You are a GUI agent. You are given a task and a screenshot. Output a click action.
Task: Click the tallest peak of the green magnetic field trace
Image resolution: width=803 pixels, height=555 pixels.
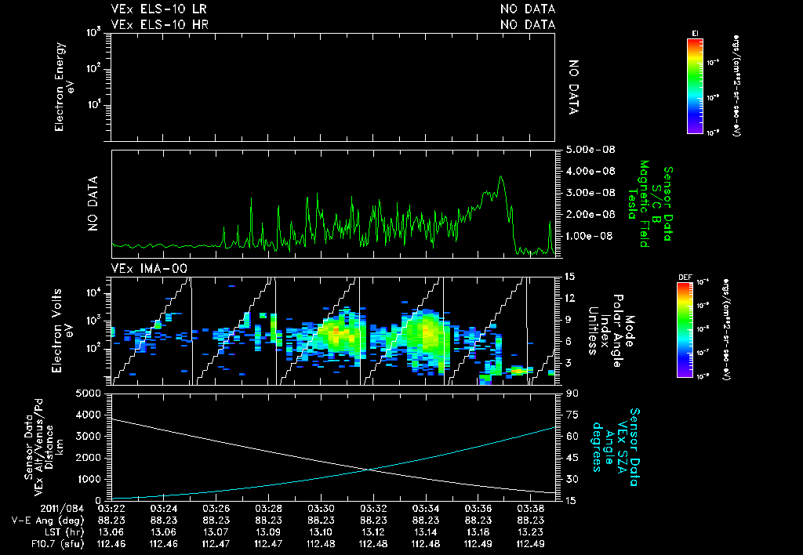pos(501,176)
